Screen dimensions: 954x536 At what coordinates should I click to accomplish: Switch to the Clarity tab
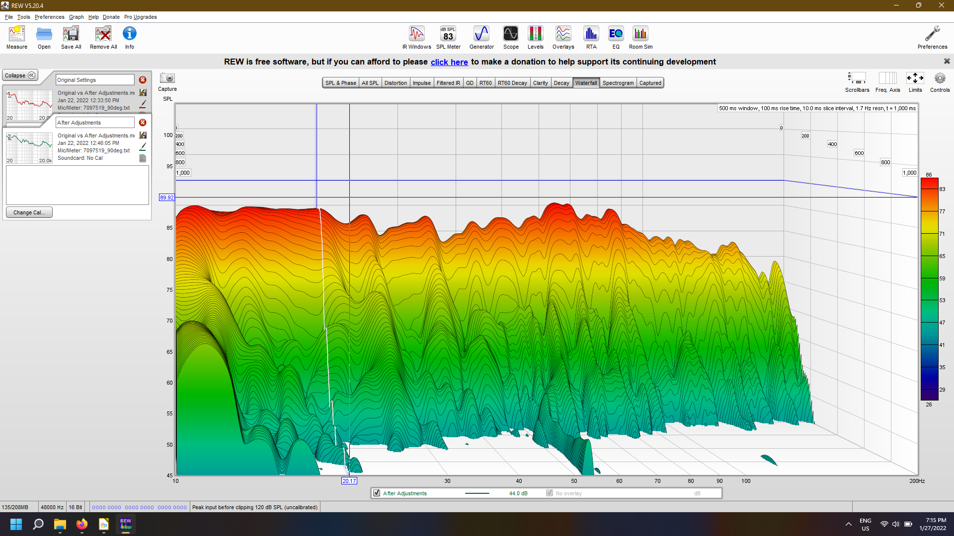click(541, 83)
